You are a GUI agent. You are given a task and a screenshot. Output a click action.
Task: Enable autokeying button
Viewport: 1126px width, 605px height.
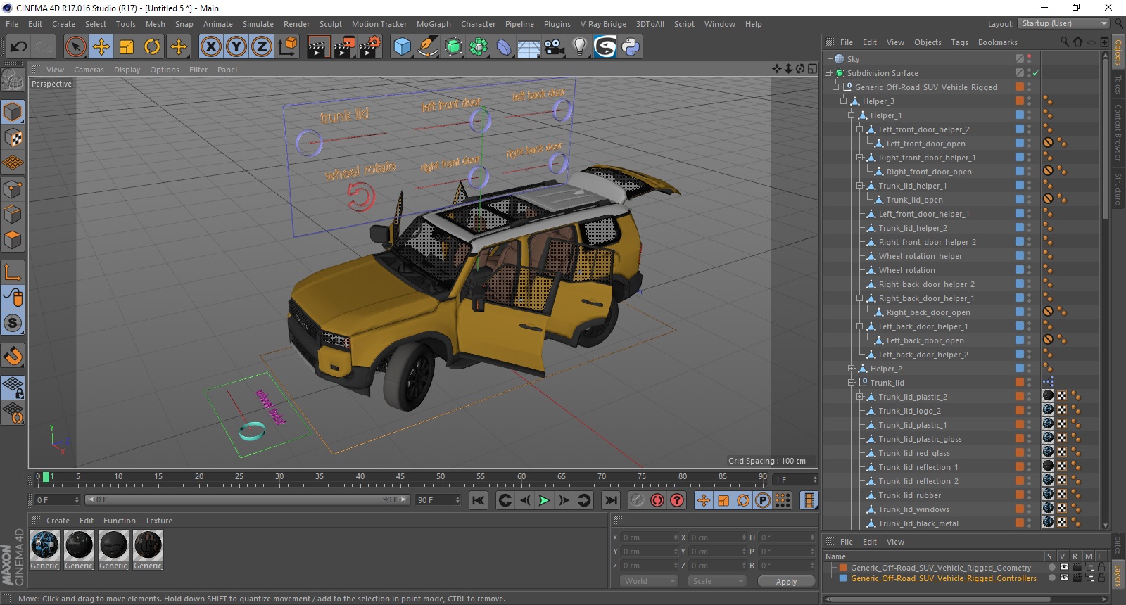(x=657, y=500)
